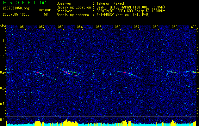Click the 1356 time marker

tap(117, 27)
